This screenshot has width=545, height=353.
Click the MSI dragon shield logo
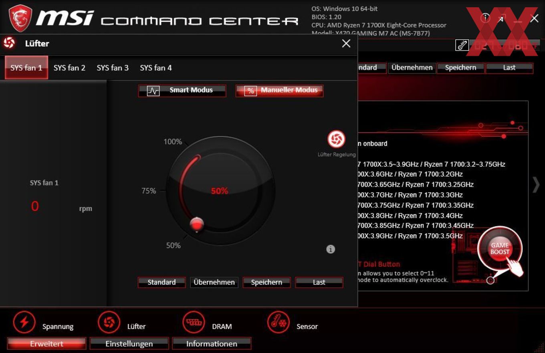point(20,18)
